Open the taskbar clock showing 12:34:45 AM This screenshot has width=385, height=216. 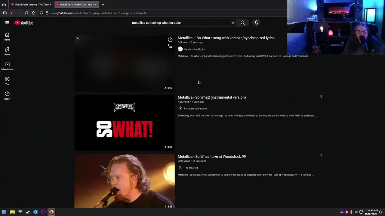[371, 212]
